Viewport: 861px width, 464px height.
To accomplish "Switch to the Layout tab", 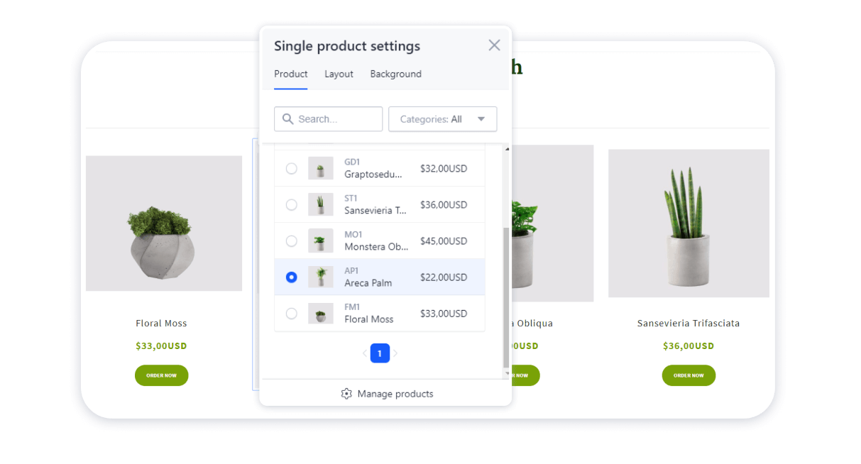I will click(x=339, y=74).
